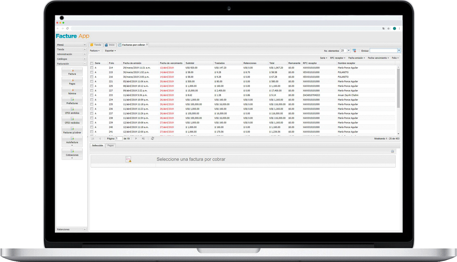Image resolution: width=457 pixels, height=262 pixels.
Task: Bookmark page with browser star icon
Action: click(389, 28)
